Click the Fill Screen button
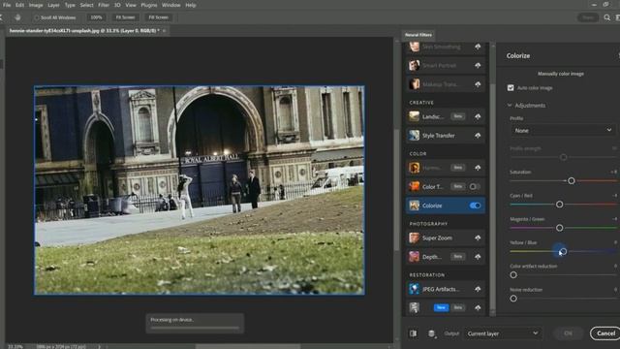620x349 pixels. click(158, 17)
